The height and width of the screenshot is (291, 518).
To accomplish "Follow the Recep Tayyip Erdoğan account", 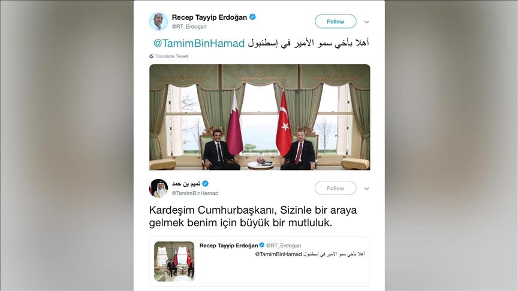I will [336, 22].
